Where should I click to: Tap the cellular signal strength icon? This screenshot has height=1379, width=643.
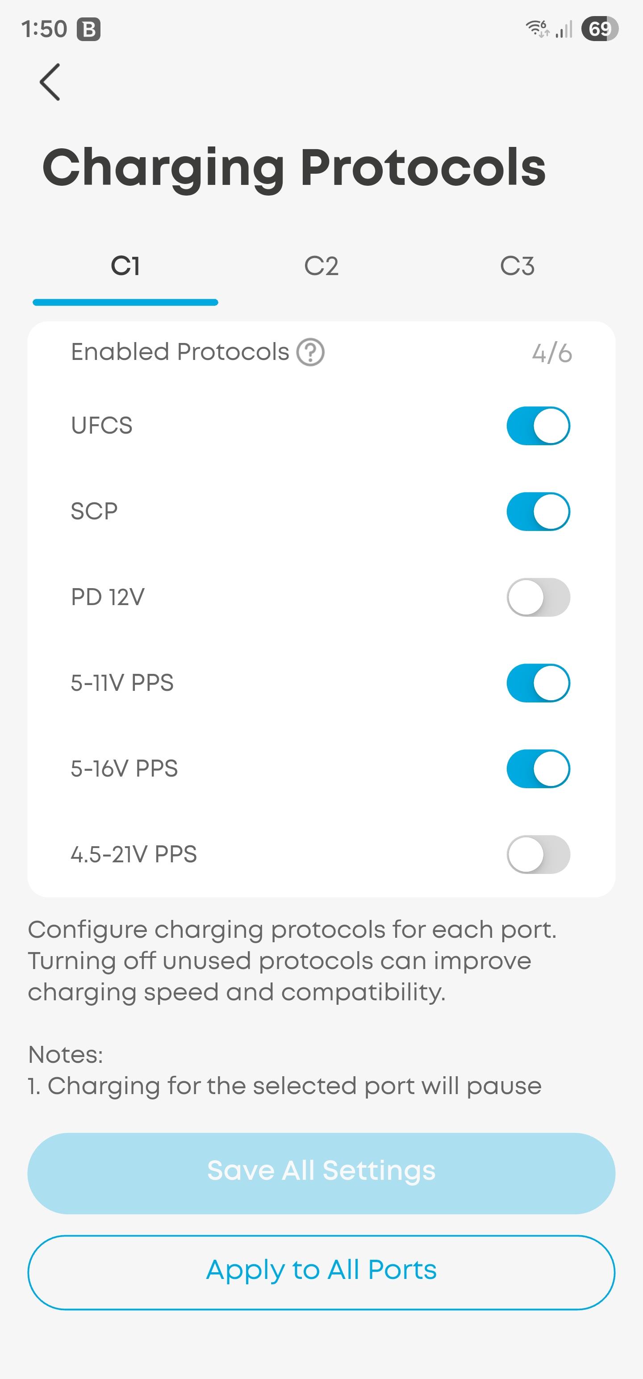[564, 29]
